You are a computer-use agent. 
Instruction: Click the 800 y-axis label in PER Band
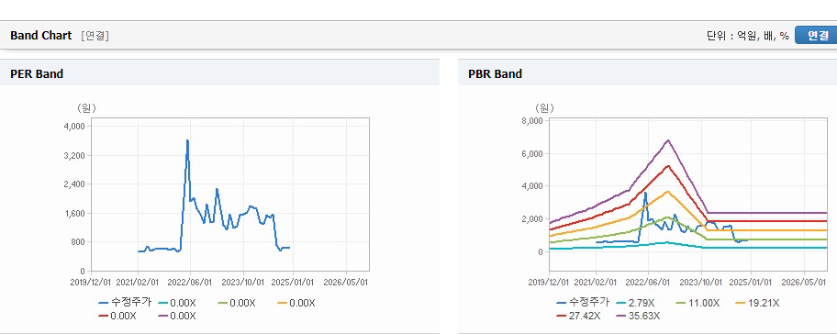[x=79, y=242]
